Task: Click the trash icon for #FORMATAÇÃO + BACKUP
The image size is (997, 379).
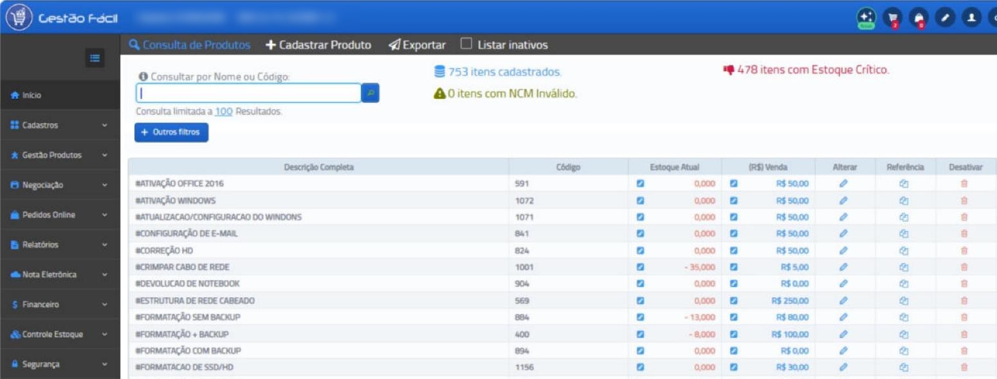Action: [x=964, y=334]
